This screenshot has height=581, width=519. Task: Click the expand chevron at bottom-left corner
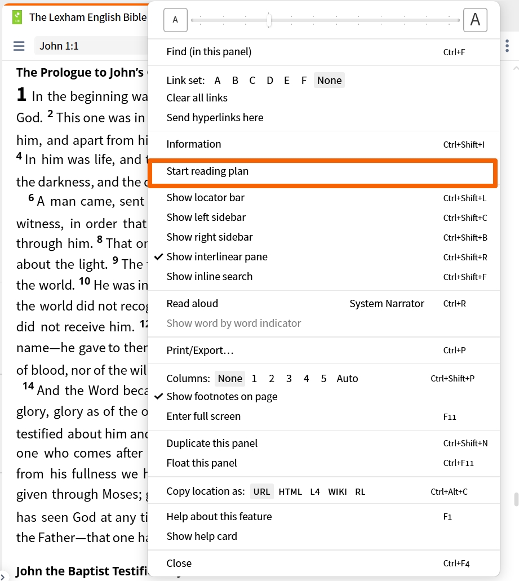3,576
